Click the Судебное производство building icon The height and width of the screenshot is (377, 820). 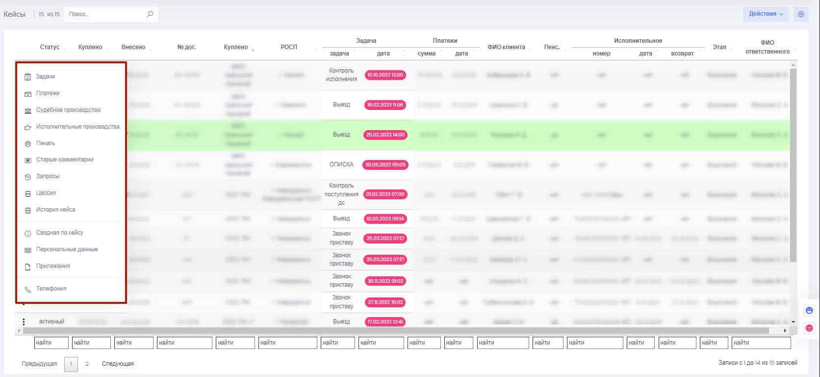28,110
